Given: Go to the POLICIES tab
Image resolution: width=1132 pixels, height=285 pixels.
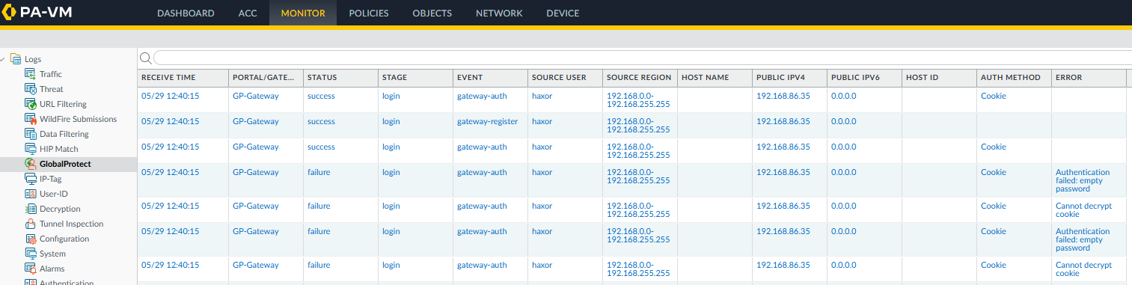Looking at the screenshot, I should click(368, 13).
